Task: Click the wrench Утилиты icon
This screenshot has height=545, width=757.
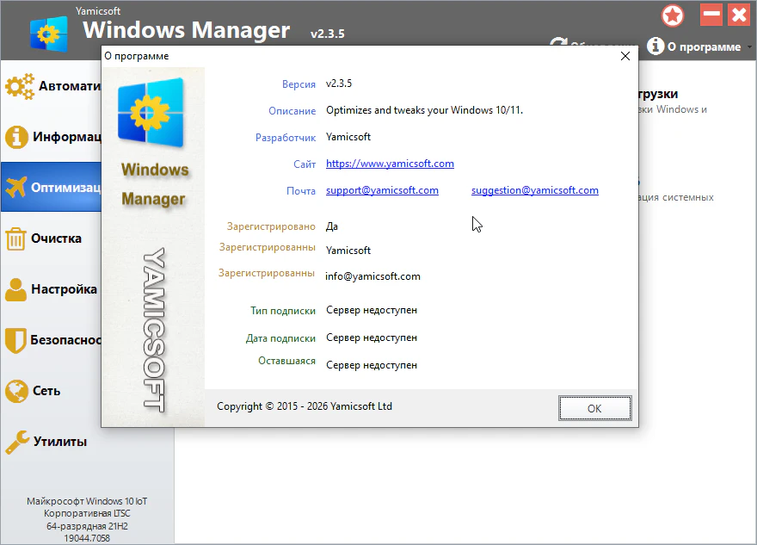Action: (16, 442)
